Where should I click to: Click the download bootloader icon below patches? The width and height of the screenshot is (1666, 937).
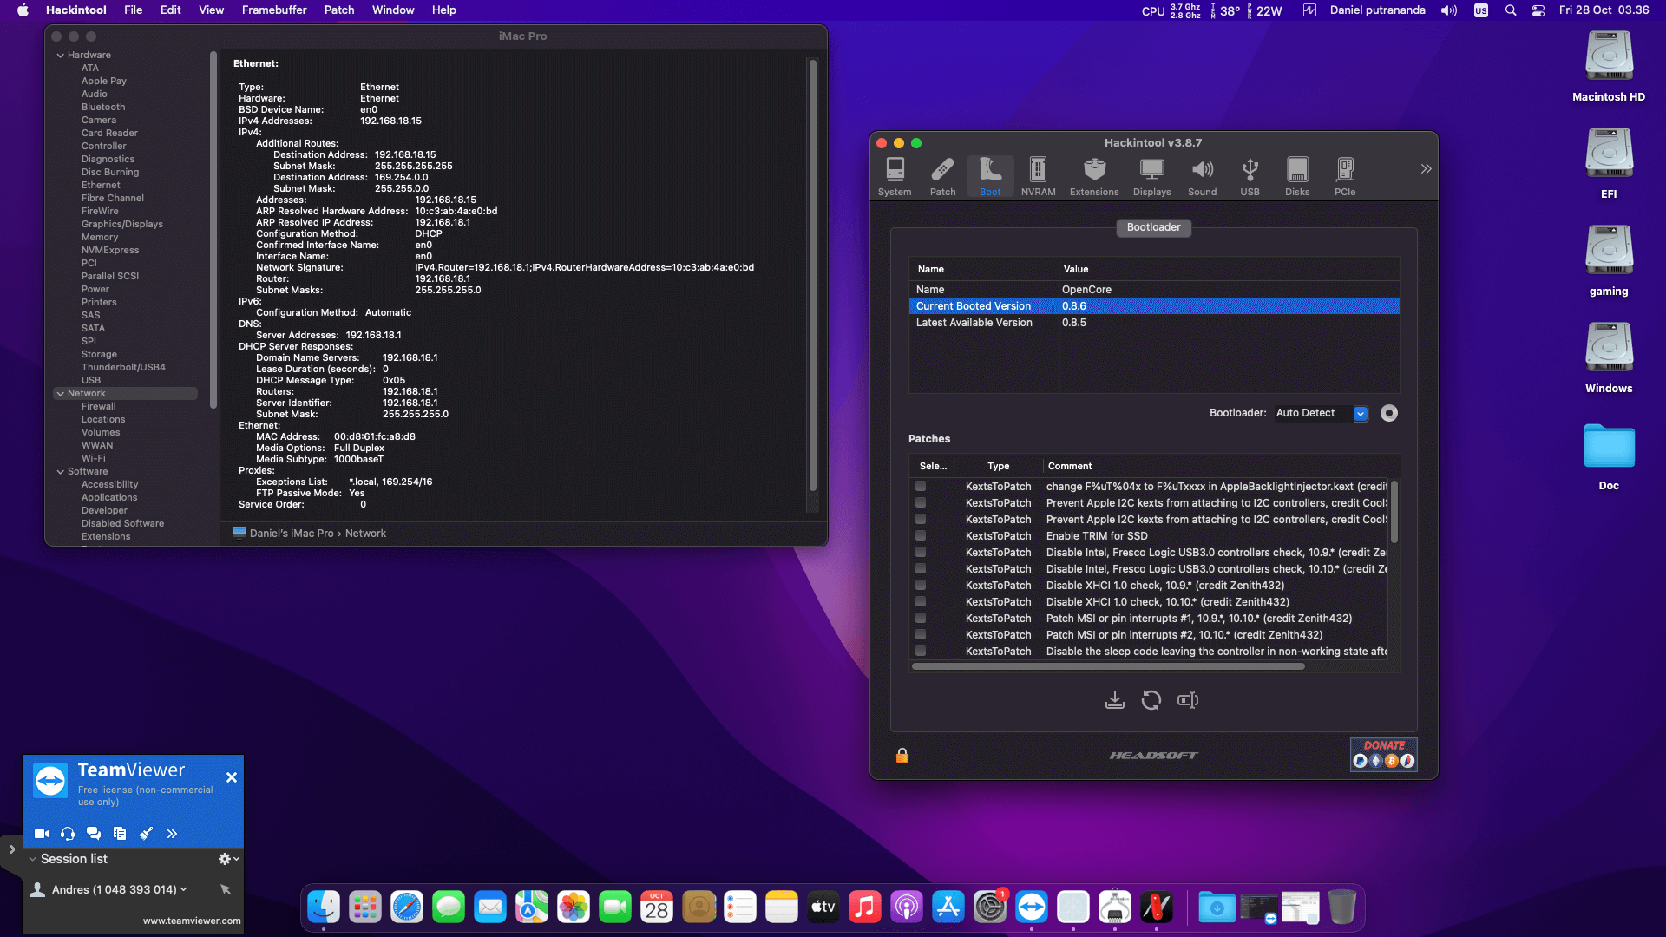coord(1115,700)
